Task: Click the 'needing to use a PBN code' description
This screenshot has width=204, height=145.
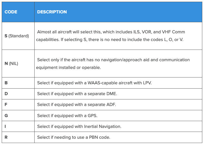Action: 74,137
